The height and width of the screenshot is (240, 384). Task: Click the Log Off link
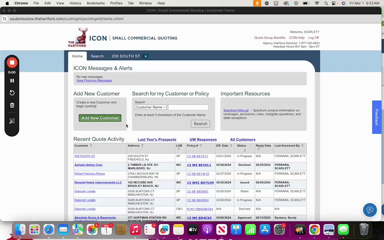tap(313, 38)
